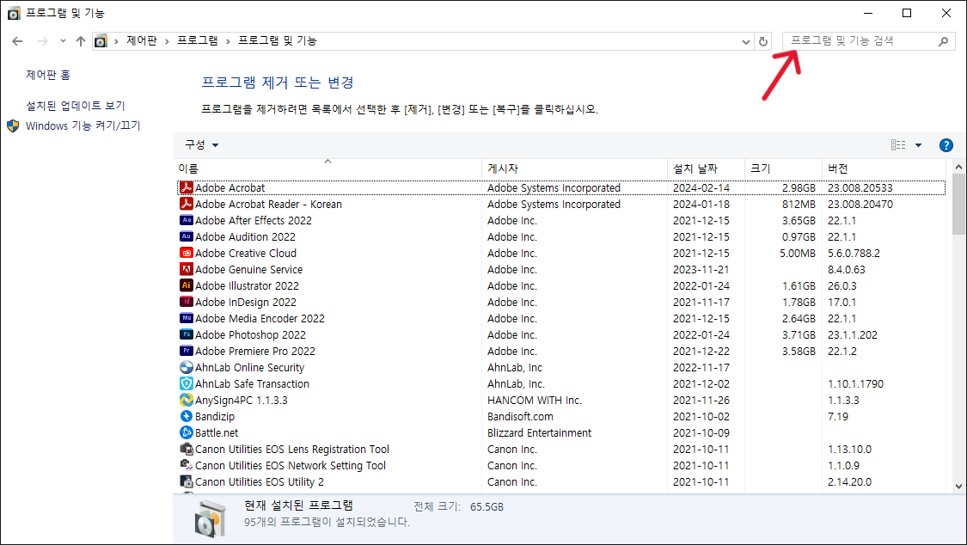Click Bandisoft.com publisher cell
The width and height of the screenshot is (967, 545).
tap(520, 416)
